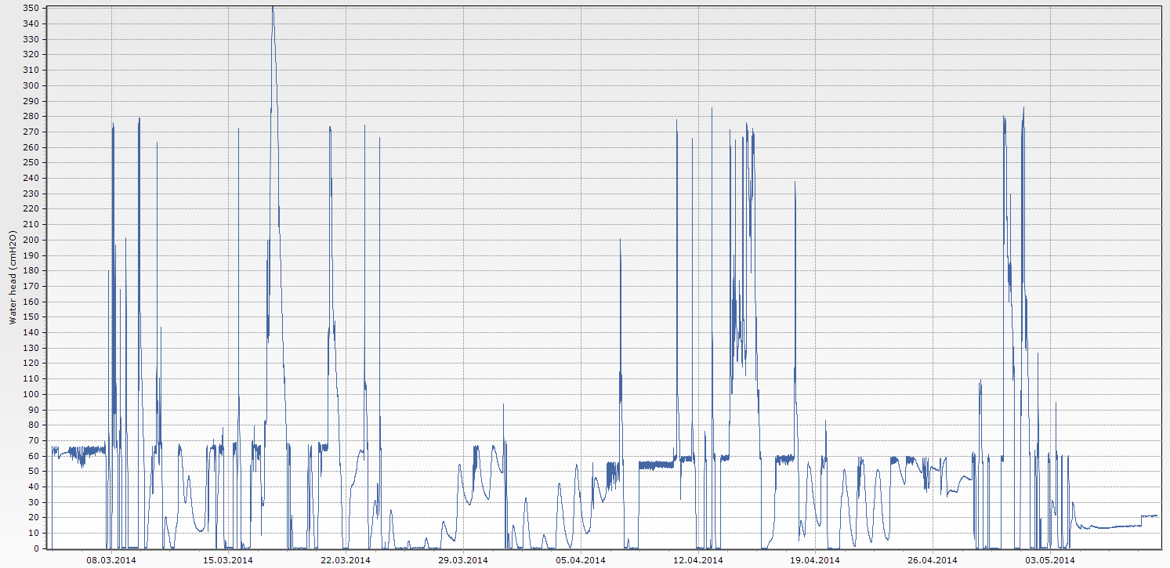Select the 26.04.2014 axis date
This screenshot has width=1170, height=568.
point(933,560)
